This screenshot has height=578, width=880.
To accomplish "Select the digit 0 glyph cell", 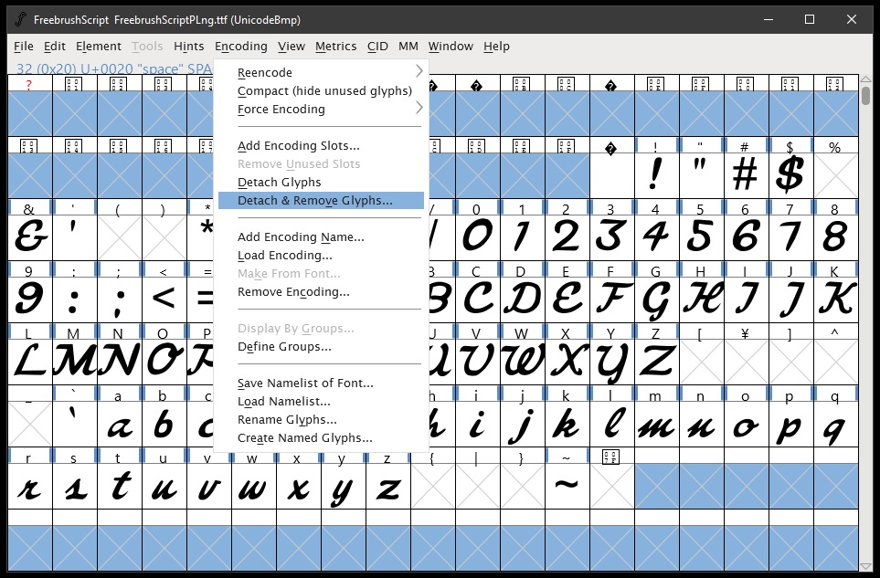I will 478,237.
